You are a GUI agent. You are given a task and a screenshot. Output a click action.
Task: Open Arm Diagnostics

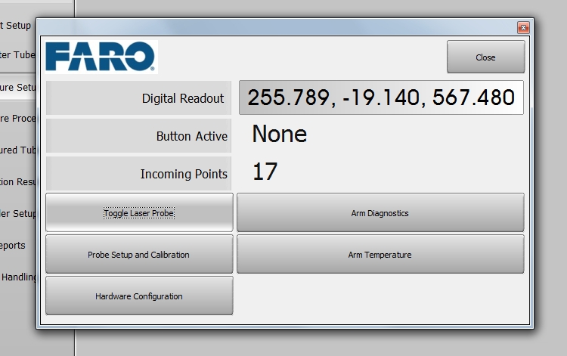(380, 213)
